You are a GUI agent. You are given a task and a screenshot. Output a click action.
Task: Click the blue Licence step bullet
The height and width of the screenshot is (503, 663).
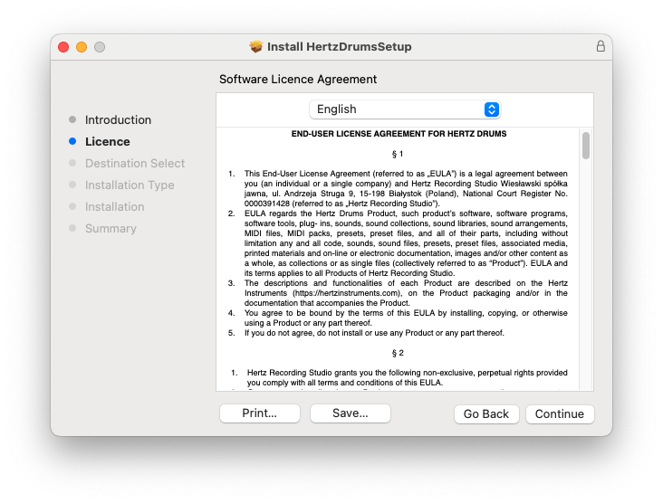[72, 141]
